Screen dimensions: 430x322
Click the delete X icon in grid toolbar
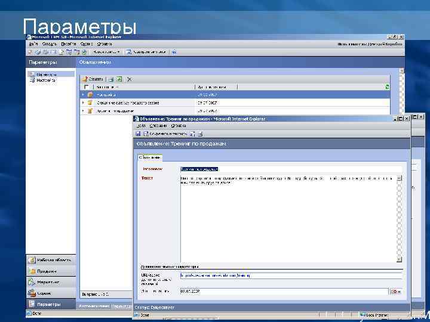coord(130,79)
